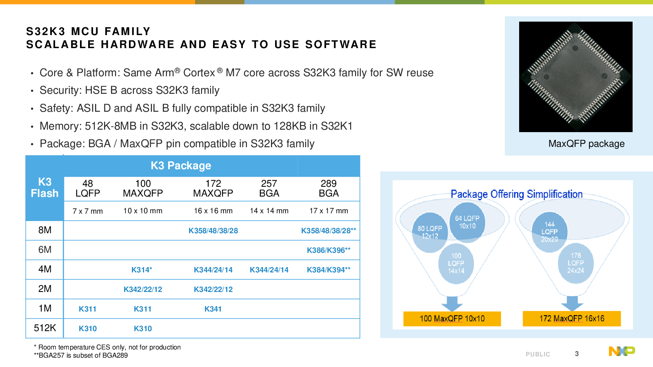Select the '100 MAXQFP' column header
The image size is (653, 367).
[143, 188]
